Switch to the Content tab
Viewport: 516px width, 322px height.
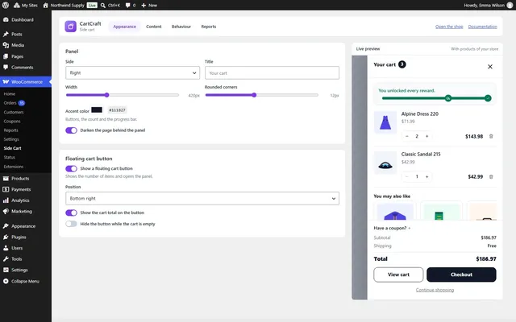point(154,27)
